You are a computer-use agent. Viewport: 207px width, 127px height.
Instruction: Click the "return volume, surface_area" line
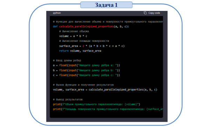pyautogui.click(x=80, y=51)
